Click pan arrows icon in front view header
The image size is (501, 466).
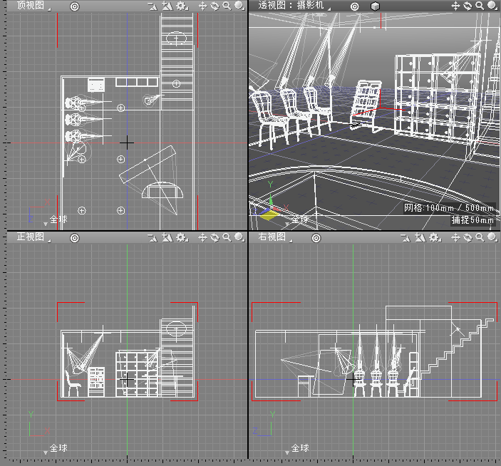click(x=202, y=237)
